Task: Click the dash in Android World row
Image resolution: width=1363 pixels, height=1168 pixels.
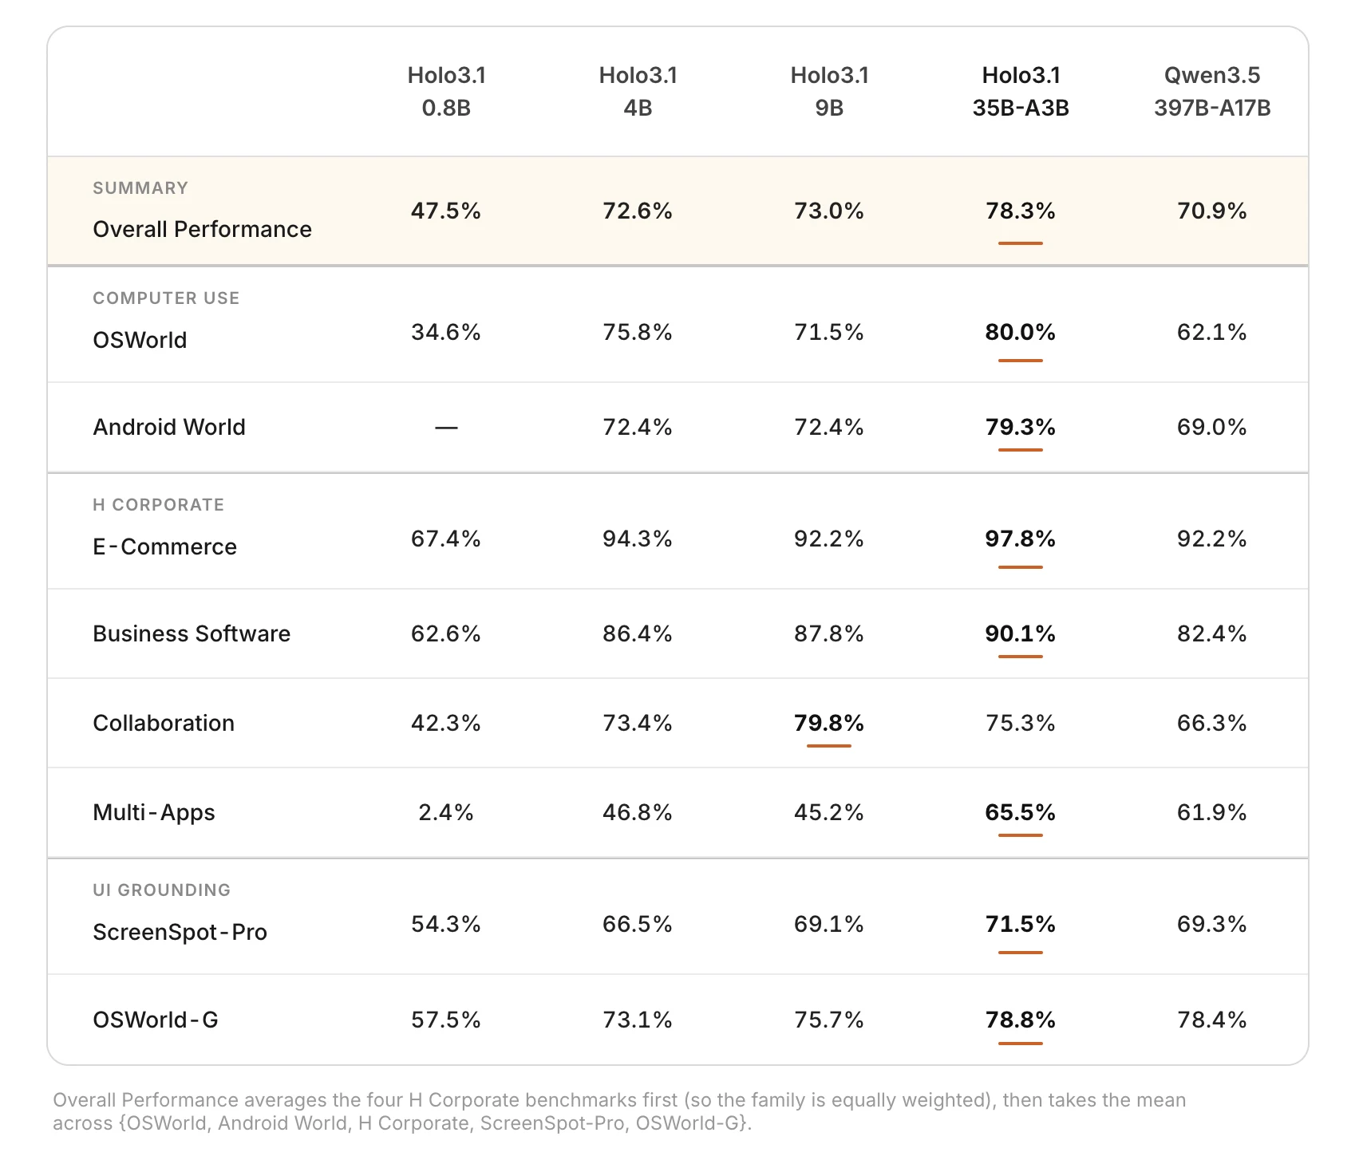Action: [x=446, y=428]
